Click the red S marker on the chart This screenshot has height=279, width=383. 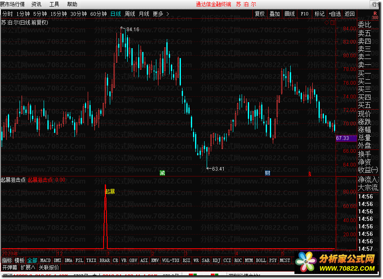(x=310, y=174)
